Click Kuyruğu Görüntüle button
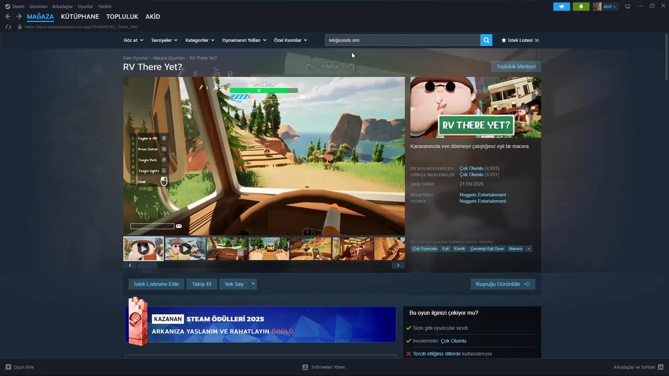 click(503, 284)
